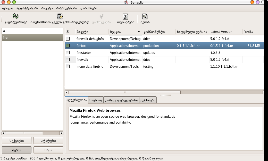Screen dimensions: 268x161
Task: Click the სტატუსი button
Action: point(48,140)
